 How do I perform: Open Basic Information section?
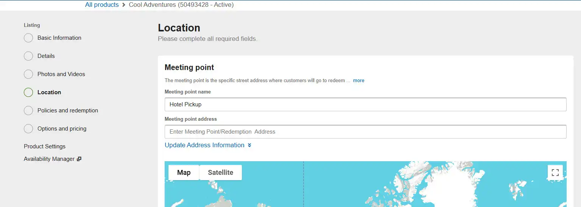[59, 38]
